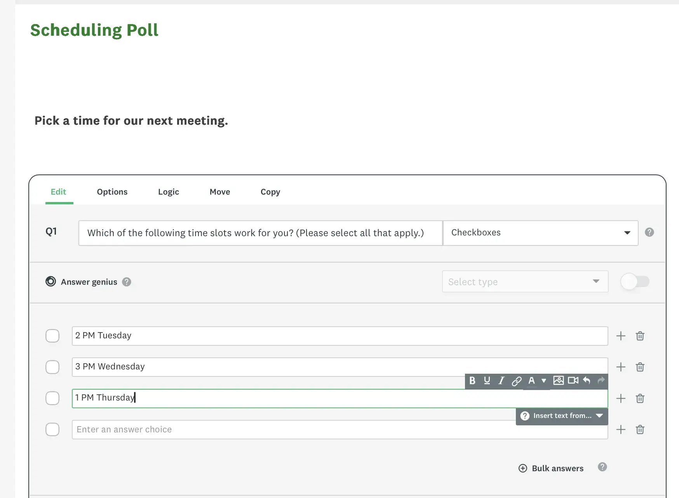
Task: Apply italic formatting to the answer text
Action: coord(501,381)
